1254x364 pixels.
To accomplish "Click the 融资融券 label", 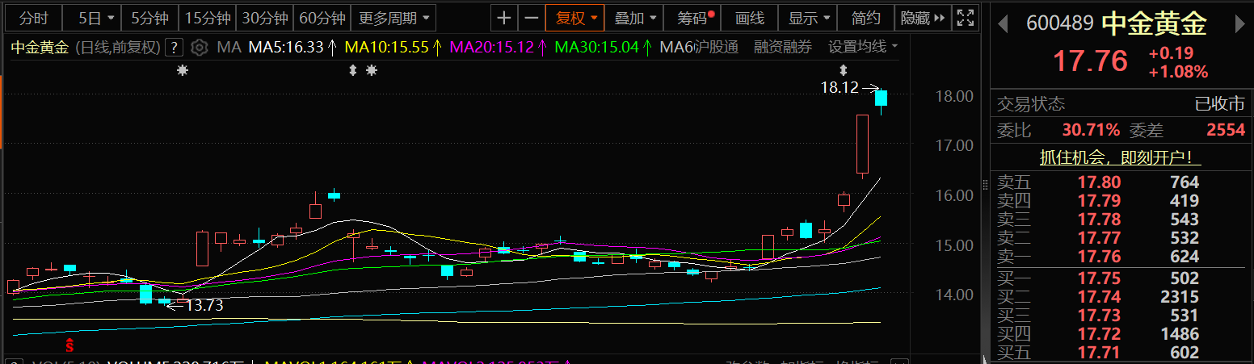I will 782,48.
